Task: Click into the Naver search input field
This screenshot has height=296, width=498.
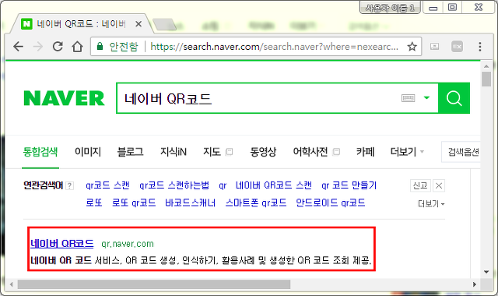Action: 259,98
